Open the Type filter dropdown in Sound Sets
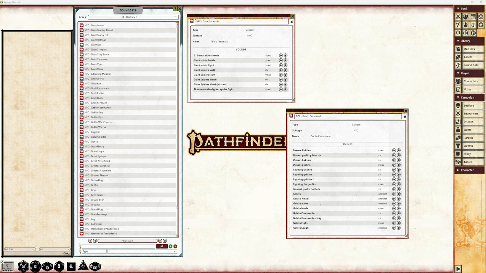Screen dimensions: 486x273 [x=140, y=251]
